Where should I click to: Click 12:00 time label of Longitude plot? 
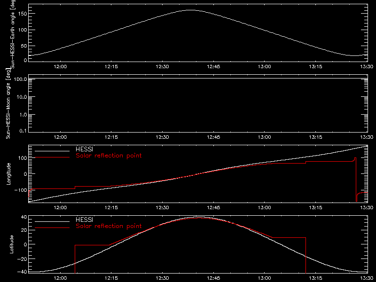(60, 208)
